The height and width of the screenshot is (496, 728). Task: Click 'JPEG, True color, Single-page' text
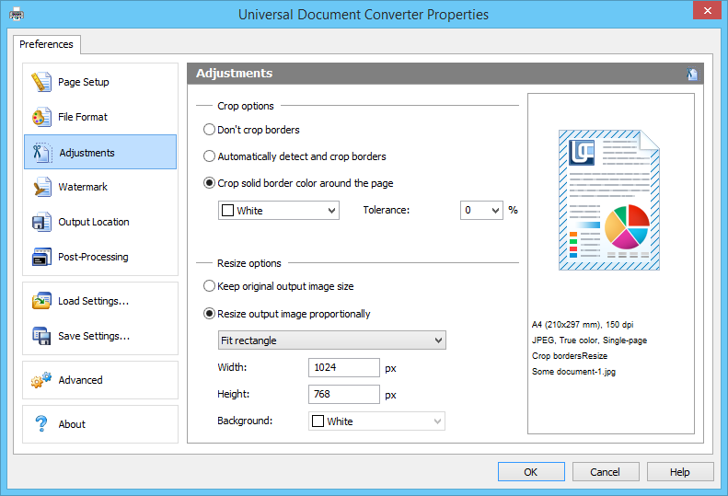point(589,340)
